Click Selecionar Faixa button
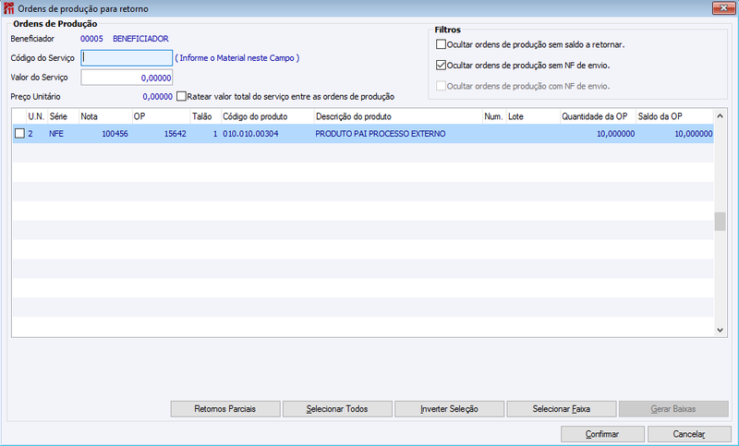Viewport: 739px width, 446px height. (x=562, y=409)
